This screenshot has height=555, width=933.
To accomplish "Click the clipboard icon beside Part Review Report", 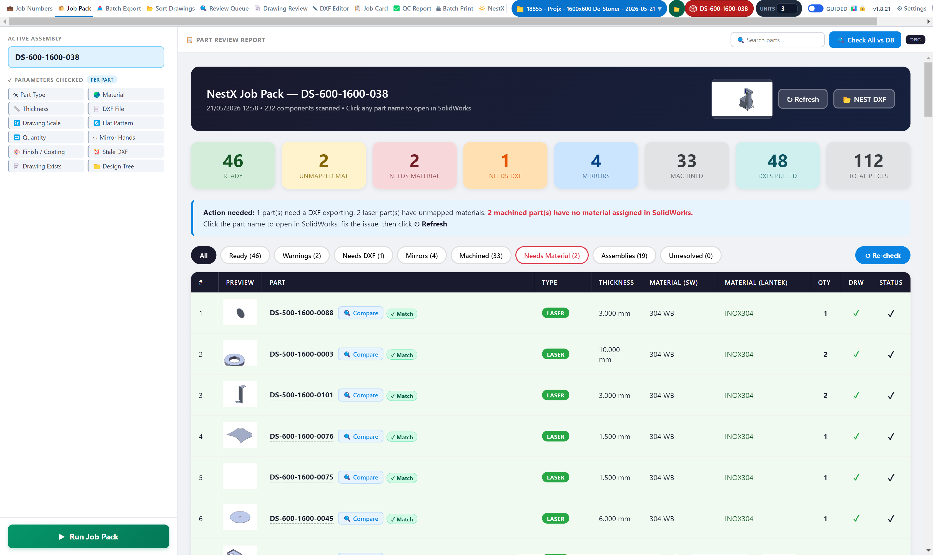I will pos(190,40).
